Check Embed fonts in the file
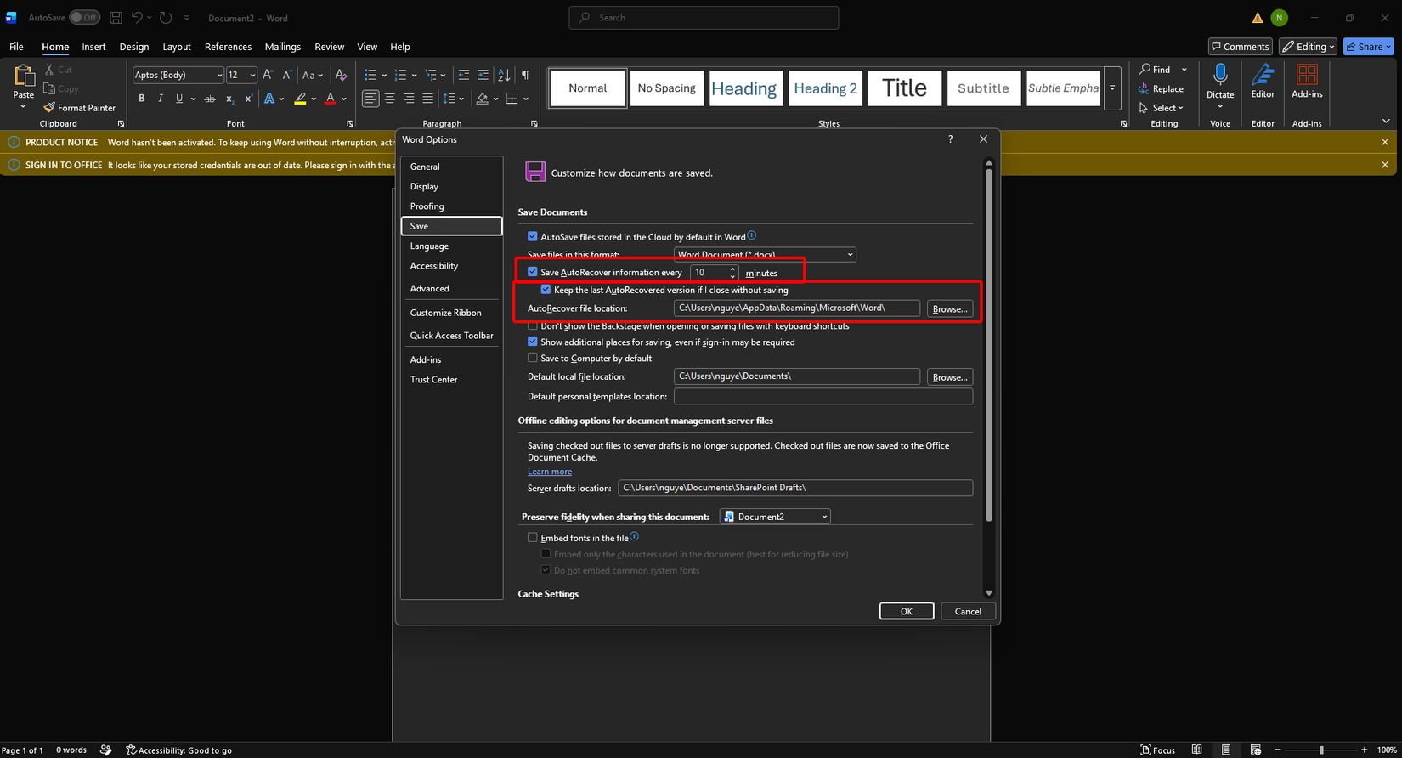 [533, 537]
